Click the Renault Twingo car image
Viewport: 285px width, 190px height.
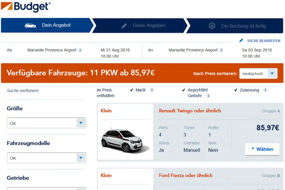126,140
